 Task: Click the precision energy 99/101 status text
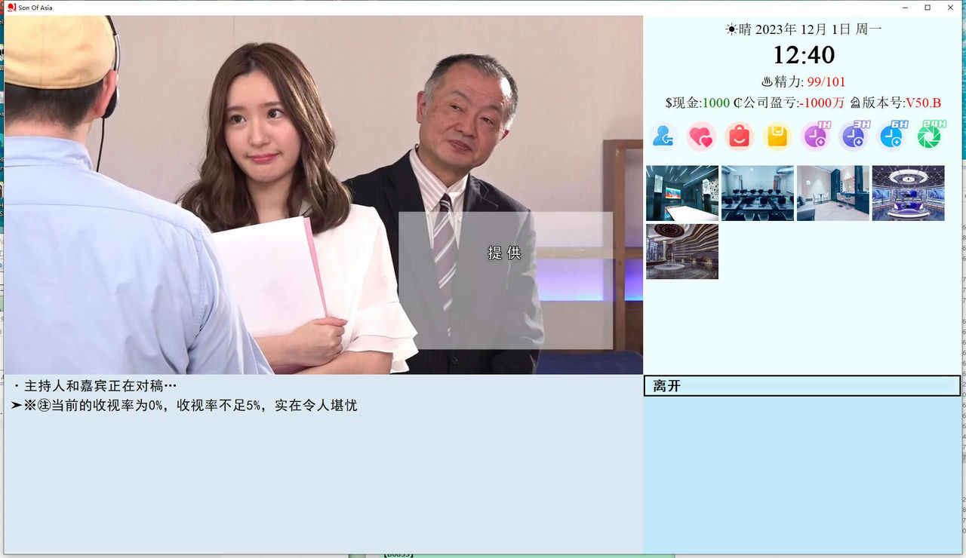802,81
